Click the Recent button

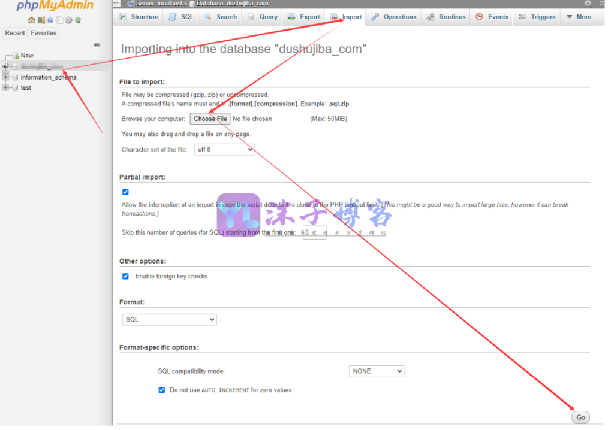coord(15,33)
